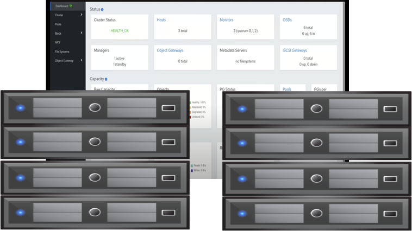Click the green Reads legend marker
Image resolution: width=412 pixels, height=231 pixels.
pyautogui.click(x=192, y=165)
